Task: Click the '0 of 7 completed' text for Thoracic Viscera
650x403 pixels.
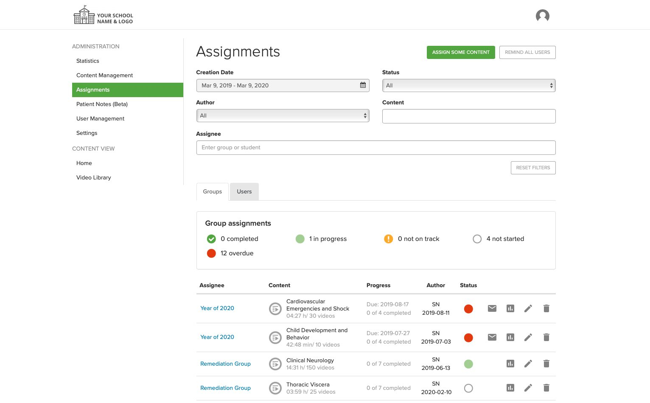Action: pyautogui.click(x=389, y=388)
